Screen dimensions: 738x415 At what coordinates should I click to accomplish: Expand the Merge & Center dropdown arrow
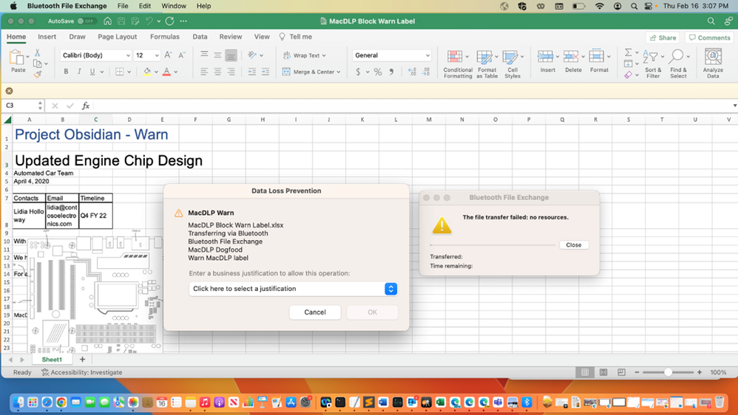point(339,72)
